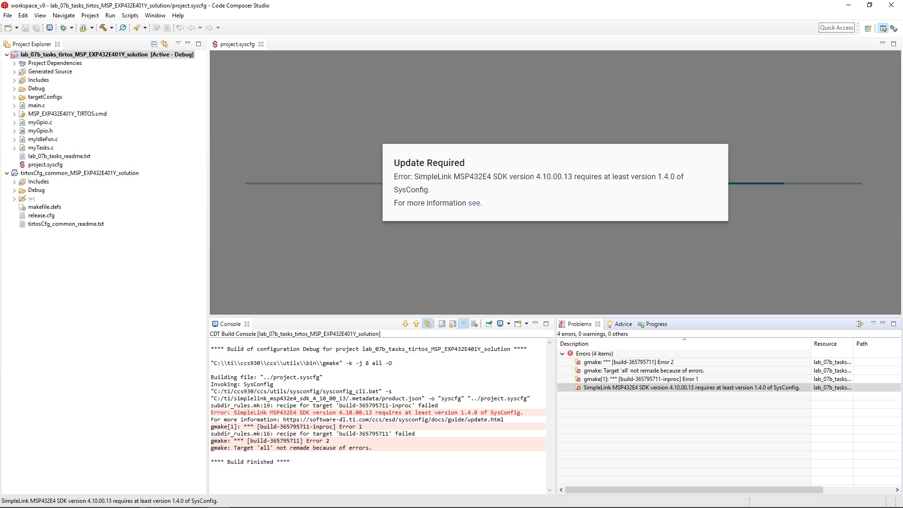This screenshot has height=508, width=903.
Task: Expand the targetConfigs folder
Action: point(15,97)
